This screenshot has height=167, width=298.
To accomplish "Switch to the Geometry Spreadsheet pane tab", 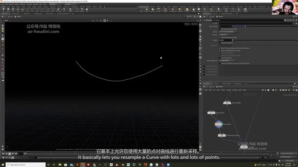I will tap(63, 13).
